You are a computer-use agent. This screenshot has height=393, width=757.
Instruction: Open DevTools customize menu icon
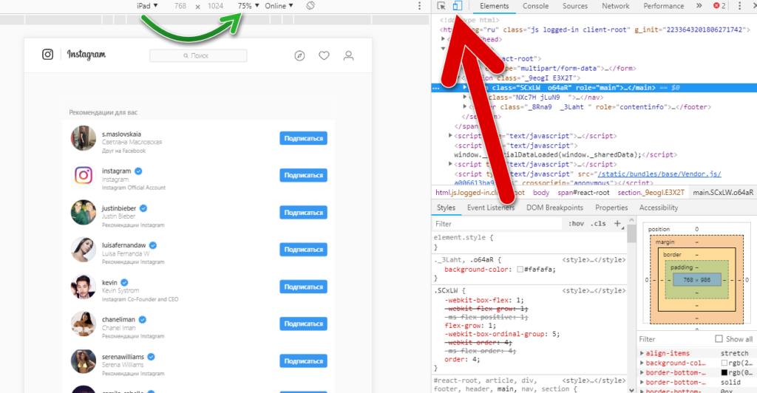[x=739, y=6]
